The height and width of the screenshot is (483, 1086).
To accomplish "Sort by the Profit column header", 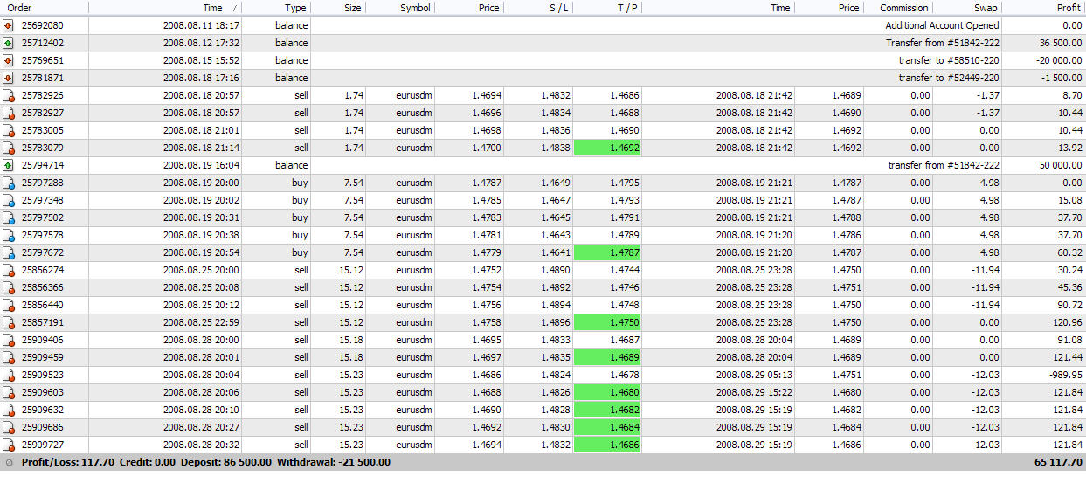I will pos(1044,8).
